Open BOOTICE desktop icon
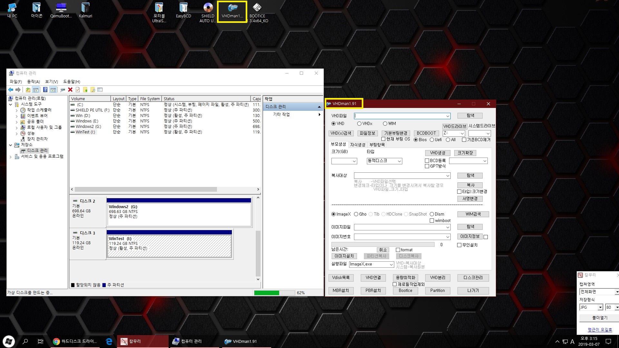This screenshot has height=348, width=619. [x=257, y=13]
